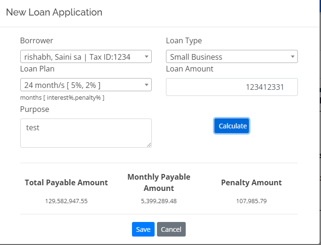Click the 'months [ interest%,penalty% ]' hint text

click(x=62, y=98)
